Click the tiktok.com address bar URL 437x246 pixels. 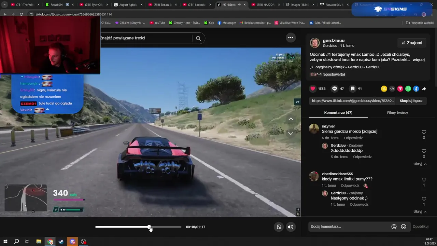point(74,14)
